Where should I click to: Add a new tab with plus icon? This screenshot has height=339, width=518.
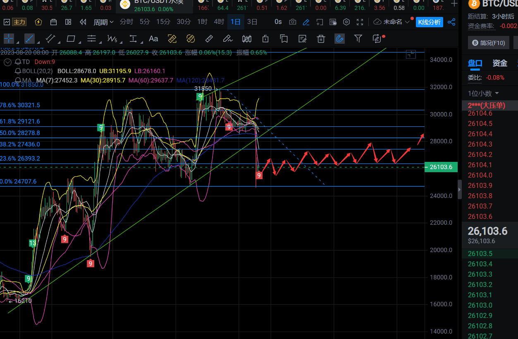point(454,4)
